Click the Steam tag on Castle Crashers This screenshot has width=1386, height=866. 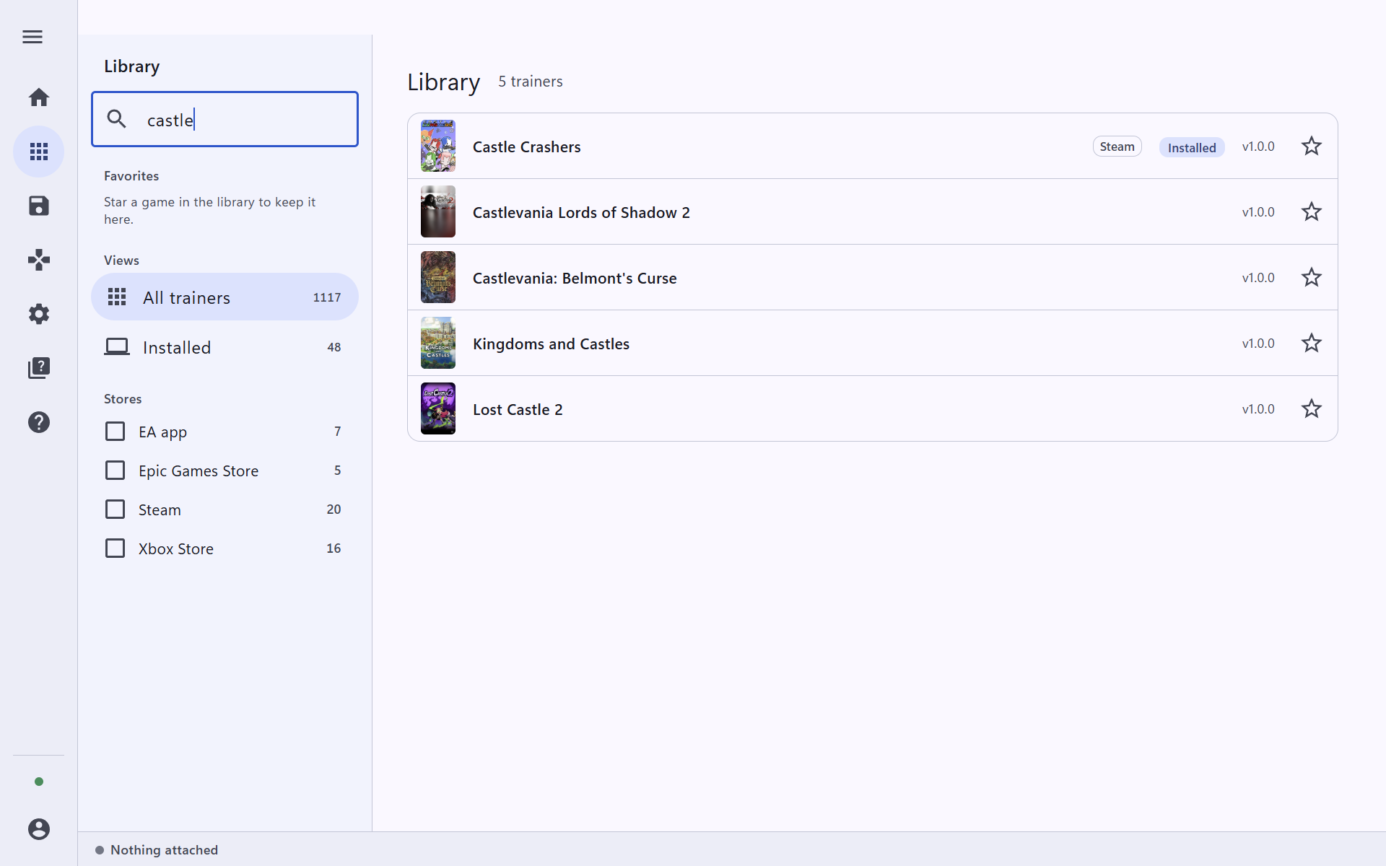pyautogui.click(x=1117, y=146)
